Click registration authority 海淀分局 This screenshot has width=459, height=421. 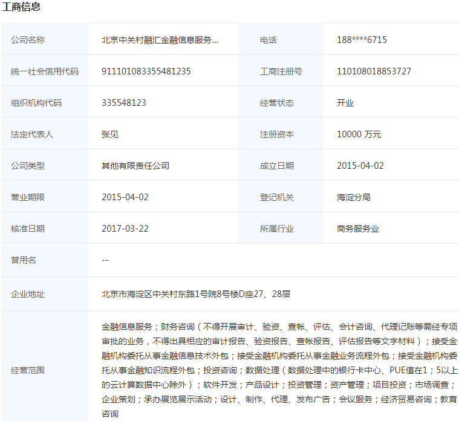click(x=354, y=197)
